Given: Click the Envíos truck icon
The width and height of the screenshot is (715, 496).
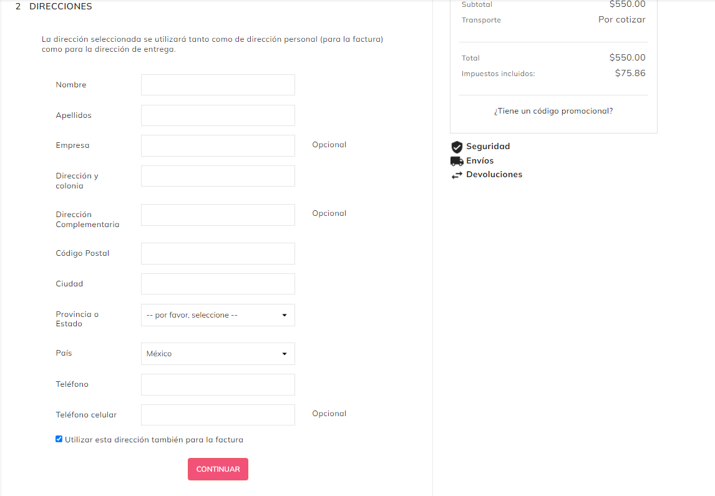Looking at the screenshot, I should pyautogui.click(x=457, y=161).
